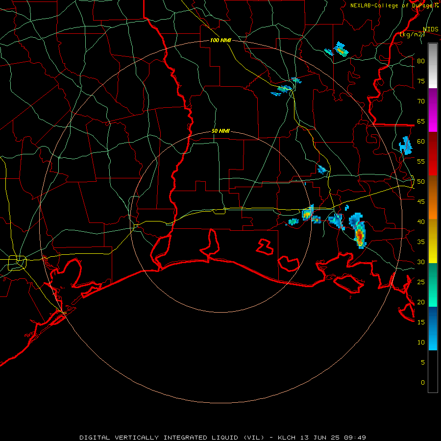Click the green-teal segment of the colorbar
441x441 pixels.
coord(433,285)
